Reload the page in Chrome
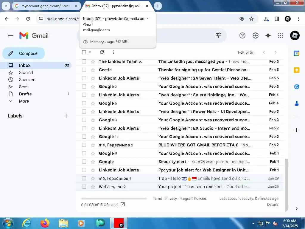This screenshot has height=229, width=305. click(28, 19)
